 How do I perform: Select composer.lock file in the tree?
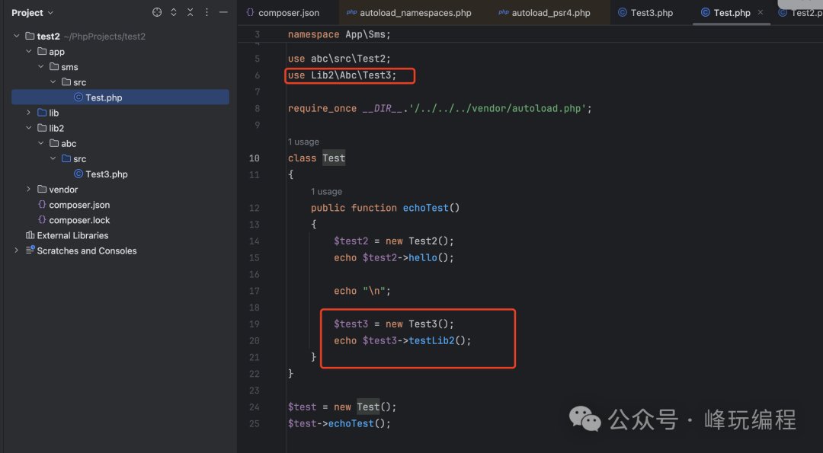pyautogui.click(x=79, y=220)
